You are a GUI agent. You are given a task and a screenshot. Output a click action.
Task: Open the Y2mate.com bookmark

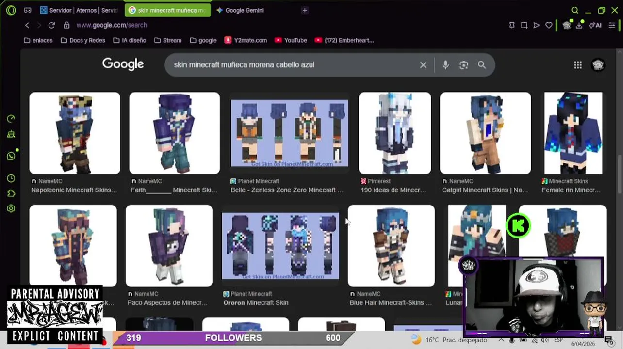pos(246,40)
